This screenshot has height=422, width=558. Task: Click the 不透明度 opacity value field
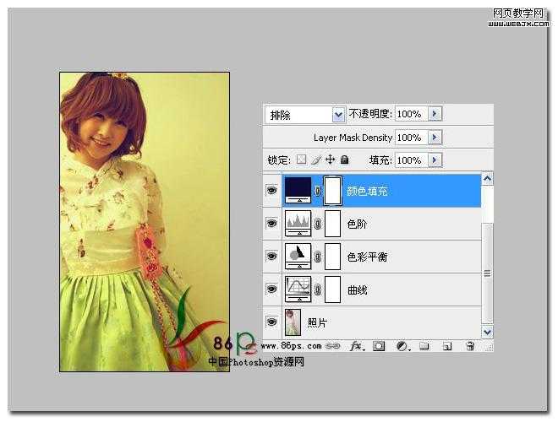click(x=411, y=114)
